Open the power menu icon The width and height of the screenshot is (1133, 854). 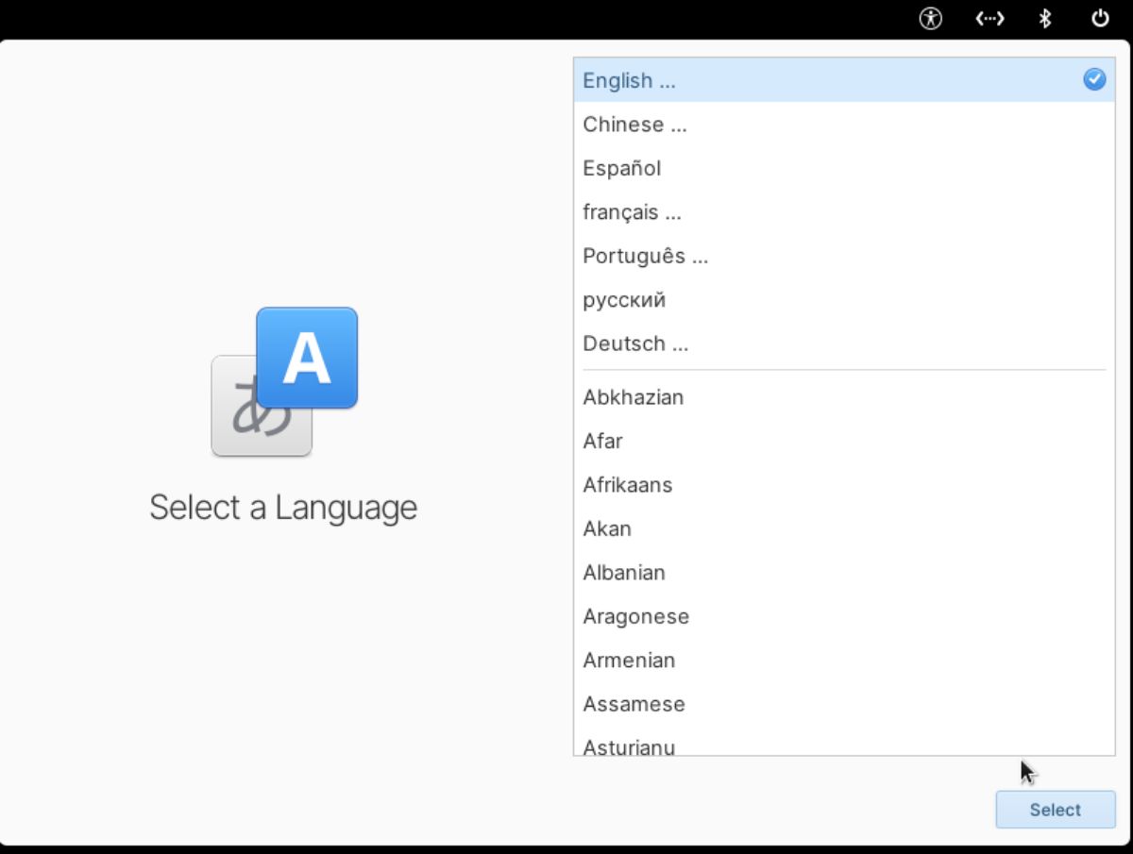[x=1100, y=18]
